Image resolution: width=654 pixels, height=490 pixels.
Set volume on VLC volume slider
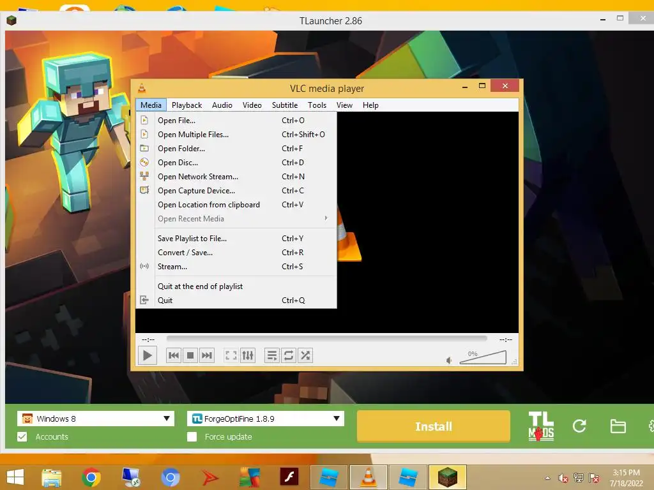[483, 357]
